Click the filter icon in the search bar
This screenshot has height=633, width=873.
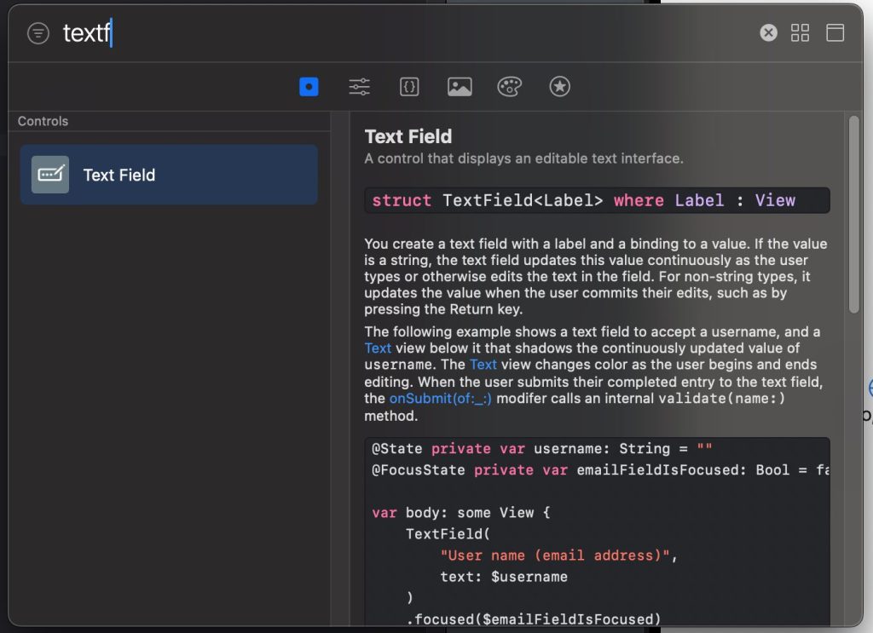(38, 33)
